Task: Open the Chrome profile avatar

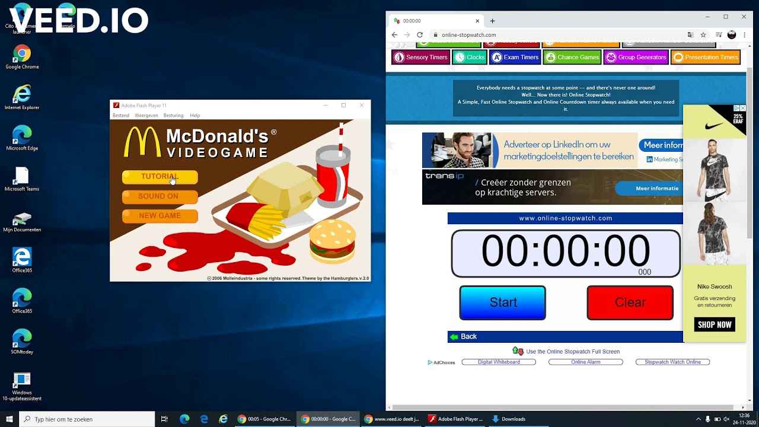Action: click(732, 35)
